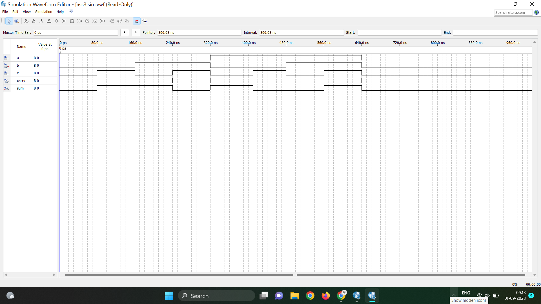Show hidden icons in system tray

click(454, 296)
